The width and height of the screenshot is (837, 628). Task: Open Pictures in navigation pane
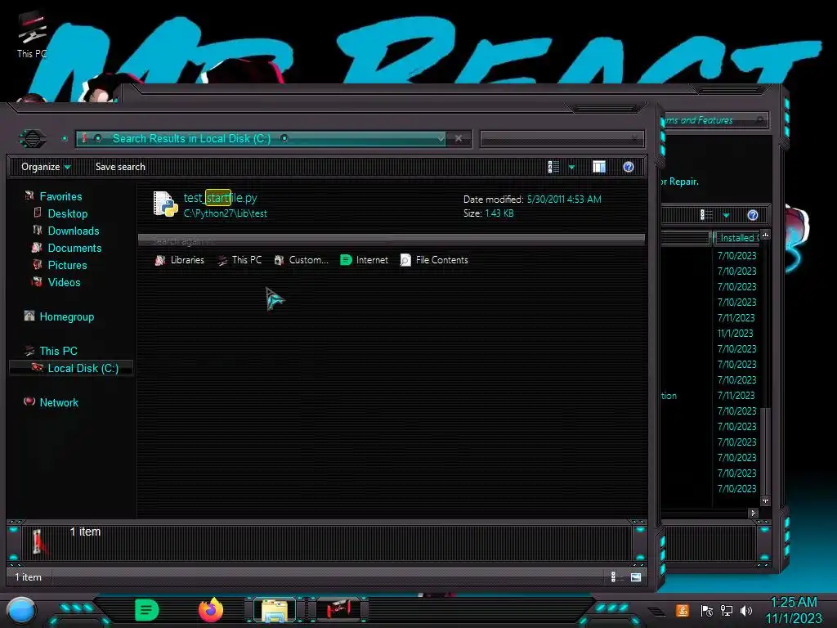tap(67, 265)
